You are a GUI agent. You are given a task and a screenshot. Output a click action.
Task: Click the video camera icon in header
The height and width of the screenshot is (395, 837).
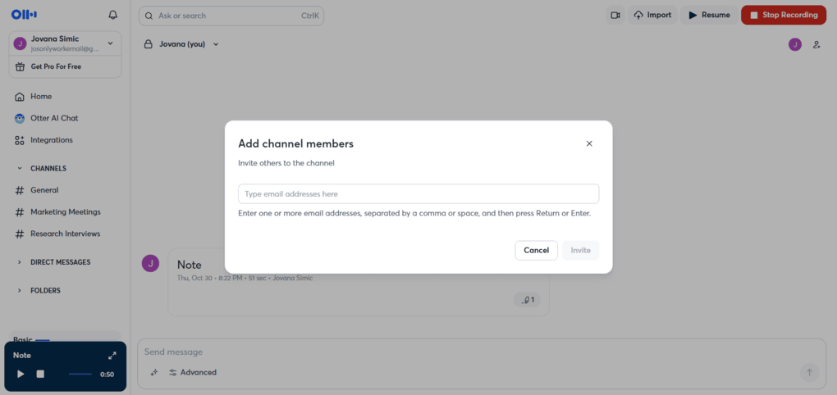(x=615, y=15)
